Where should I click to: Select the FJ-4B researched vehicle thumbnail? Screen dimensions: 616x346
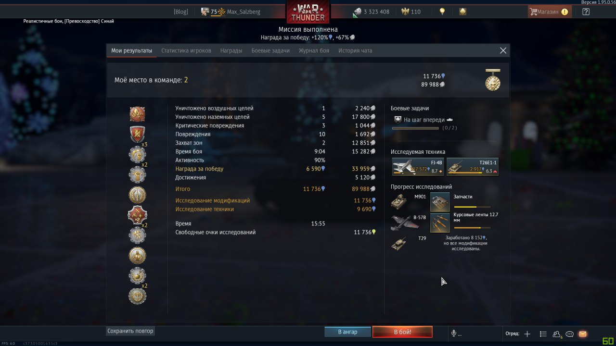pyautogui.click(x=418, y=167)
